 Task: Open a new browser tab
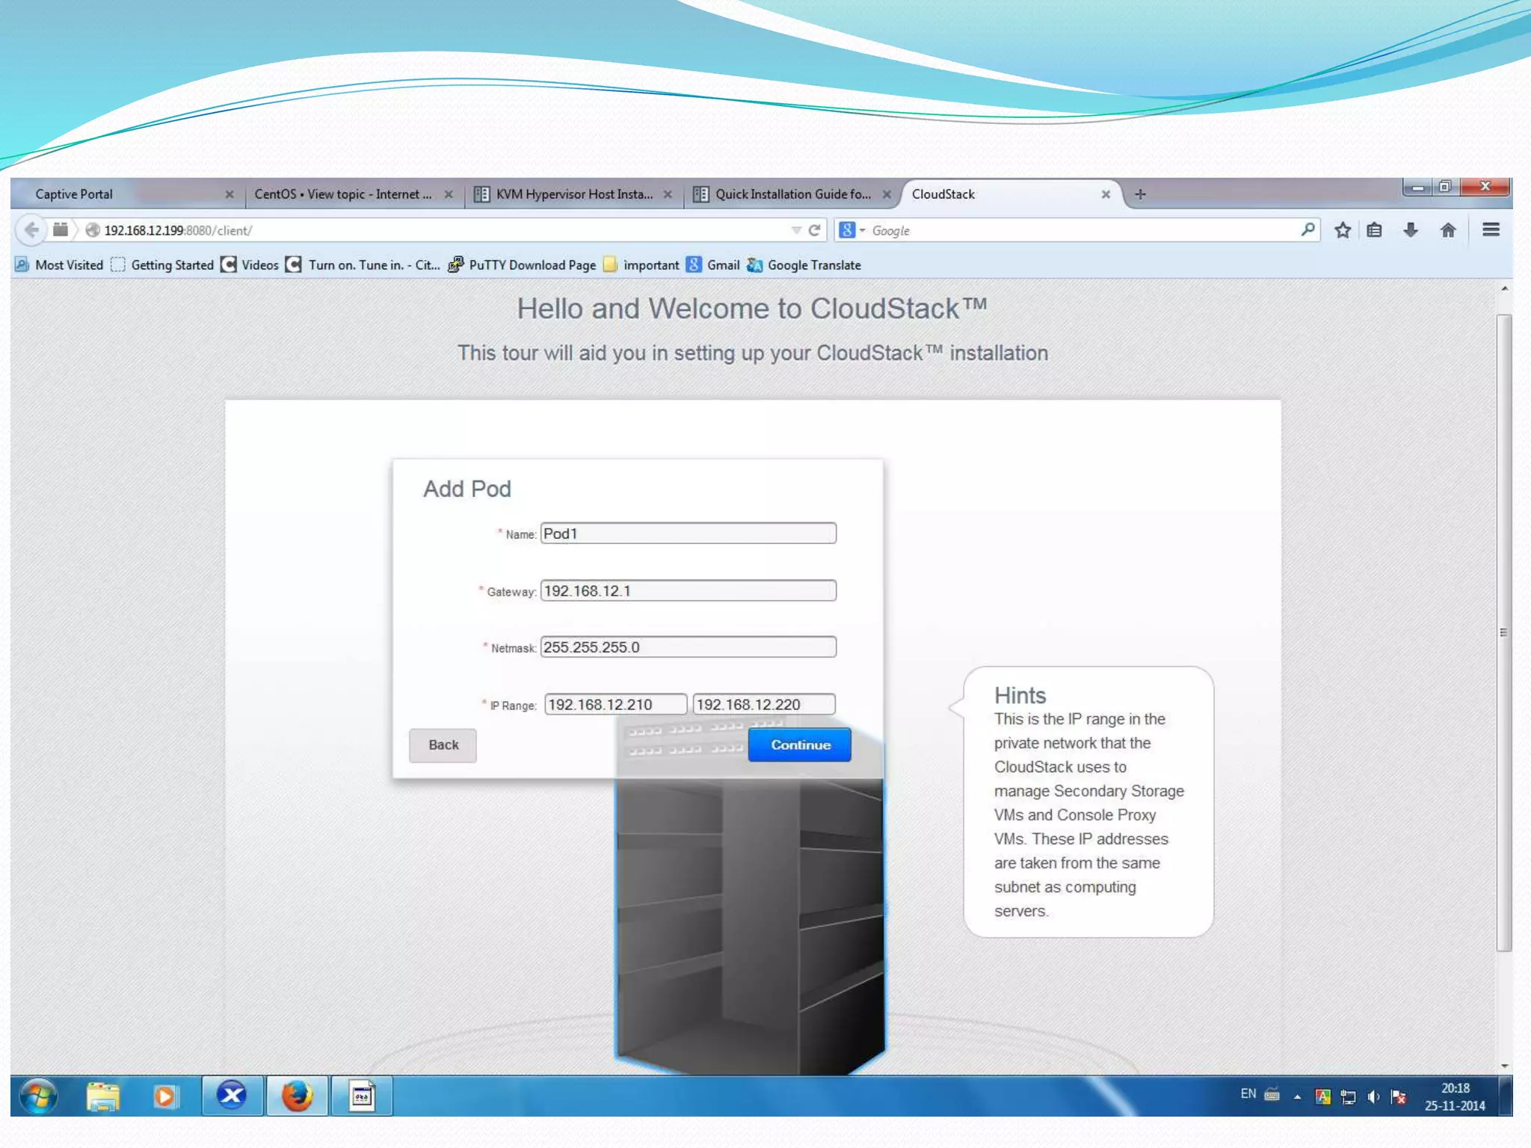(x=1140, y=194)
